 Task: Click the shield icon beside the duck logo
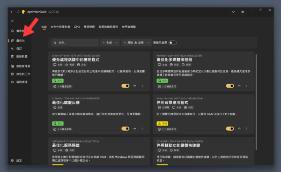[18, 12]
